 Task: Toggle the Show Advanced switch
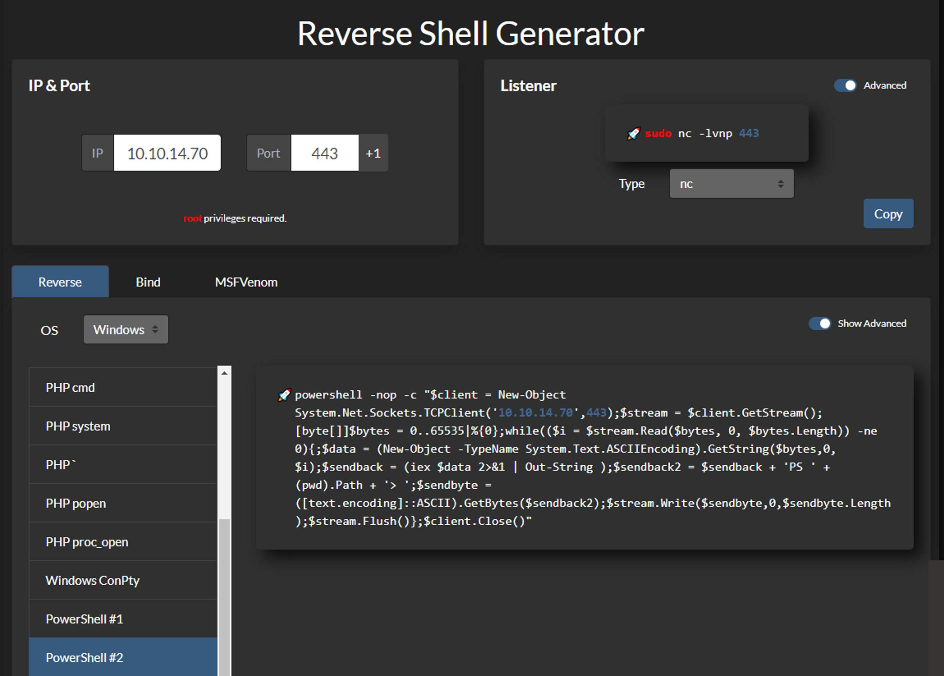820,323
